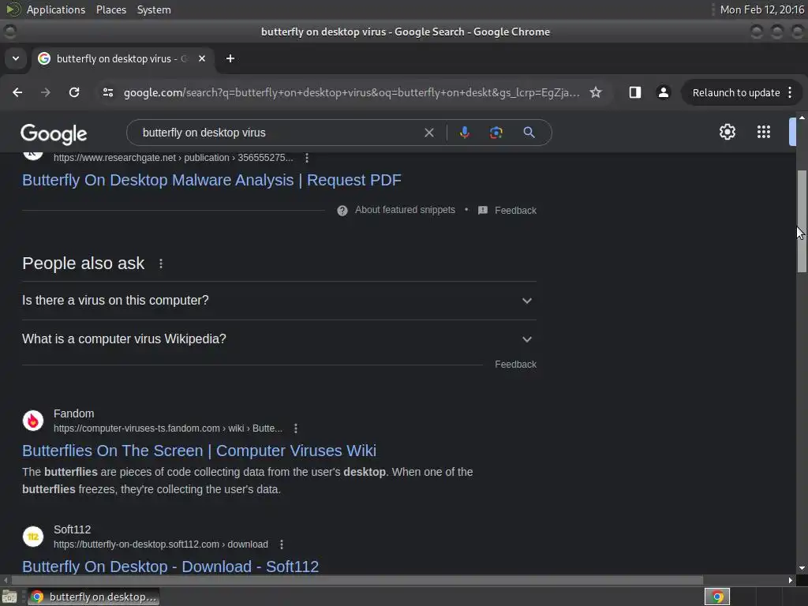
Task: Click the browser forward arrow
Action: tap(46, 92)
